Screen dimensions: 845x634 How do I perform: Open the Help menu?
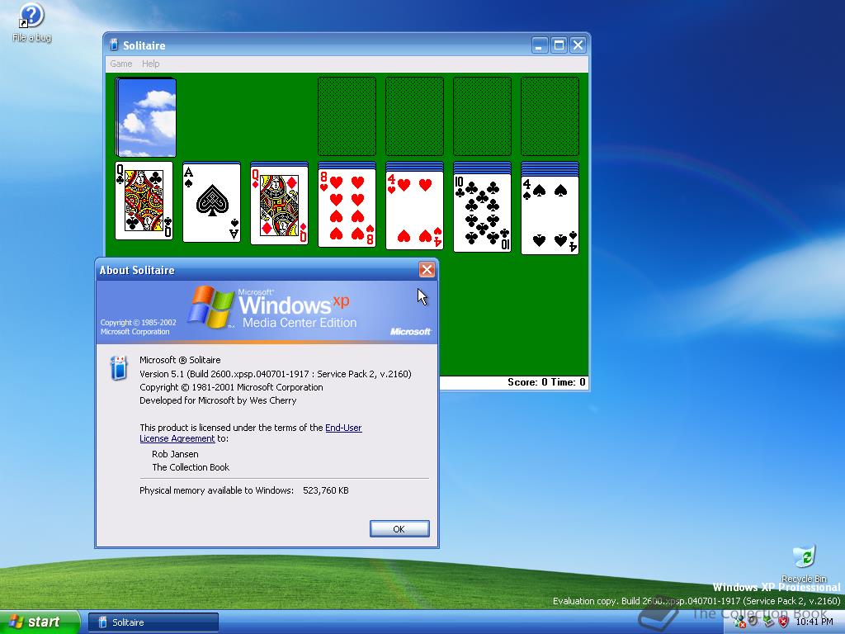[x=150, y=64]
